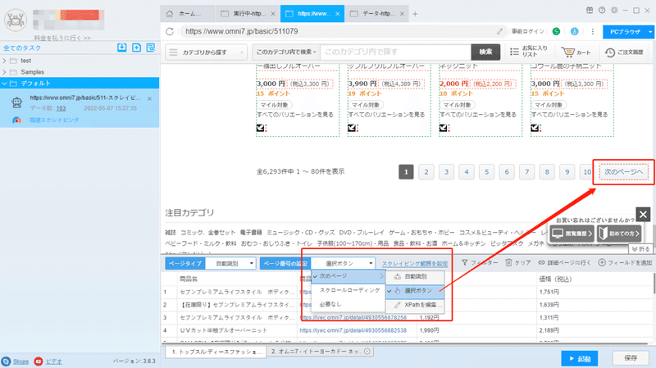656x368 pixels.
Task: Choose 自動識別 in submenu
Action: coord(415,276)
